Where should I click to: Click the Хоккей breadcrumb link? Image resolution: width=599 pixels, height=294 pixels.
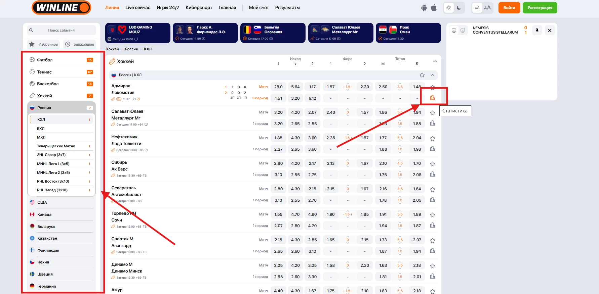tap(113, 49)
